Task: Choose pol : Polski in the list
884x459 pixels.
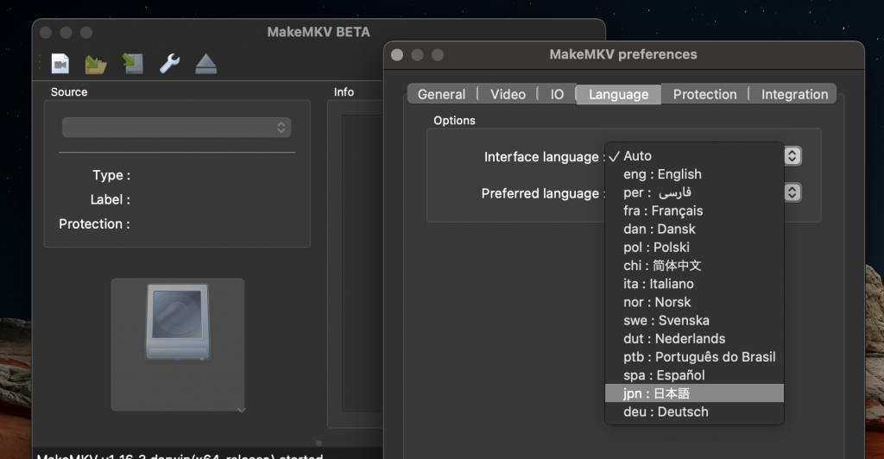Action: pos(694,248)
